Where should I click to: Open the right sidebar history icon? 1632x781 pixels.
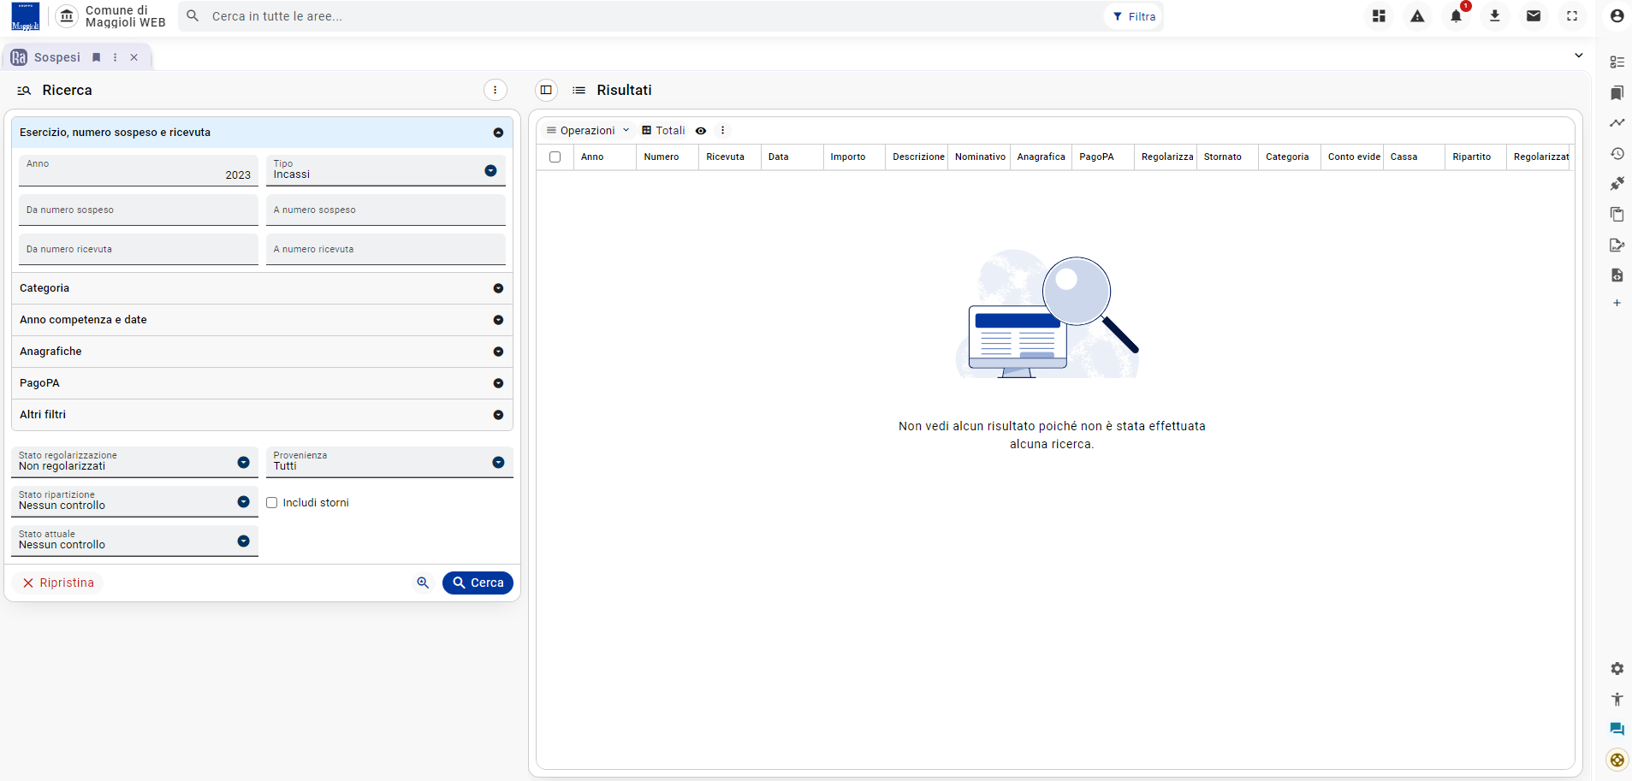[x=1617, y=154]
